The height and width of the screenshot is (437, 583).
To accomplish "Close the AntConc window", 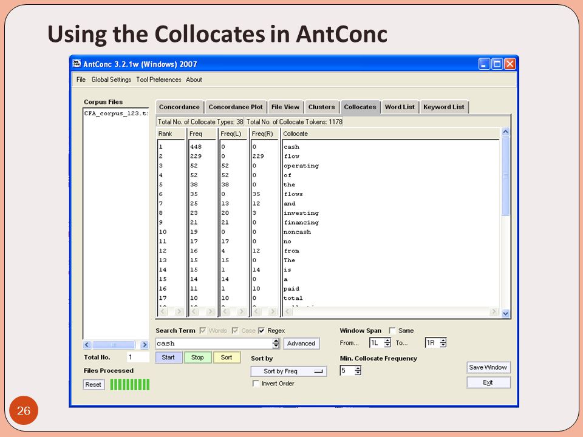I will [510, 64].
